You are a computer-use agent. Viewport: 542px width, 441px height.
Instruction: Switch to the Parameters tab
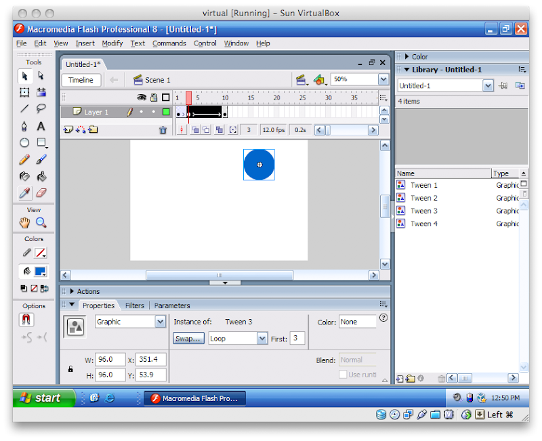[x=172, y=306]
